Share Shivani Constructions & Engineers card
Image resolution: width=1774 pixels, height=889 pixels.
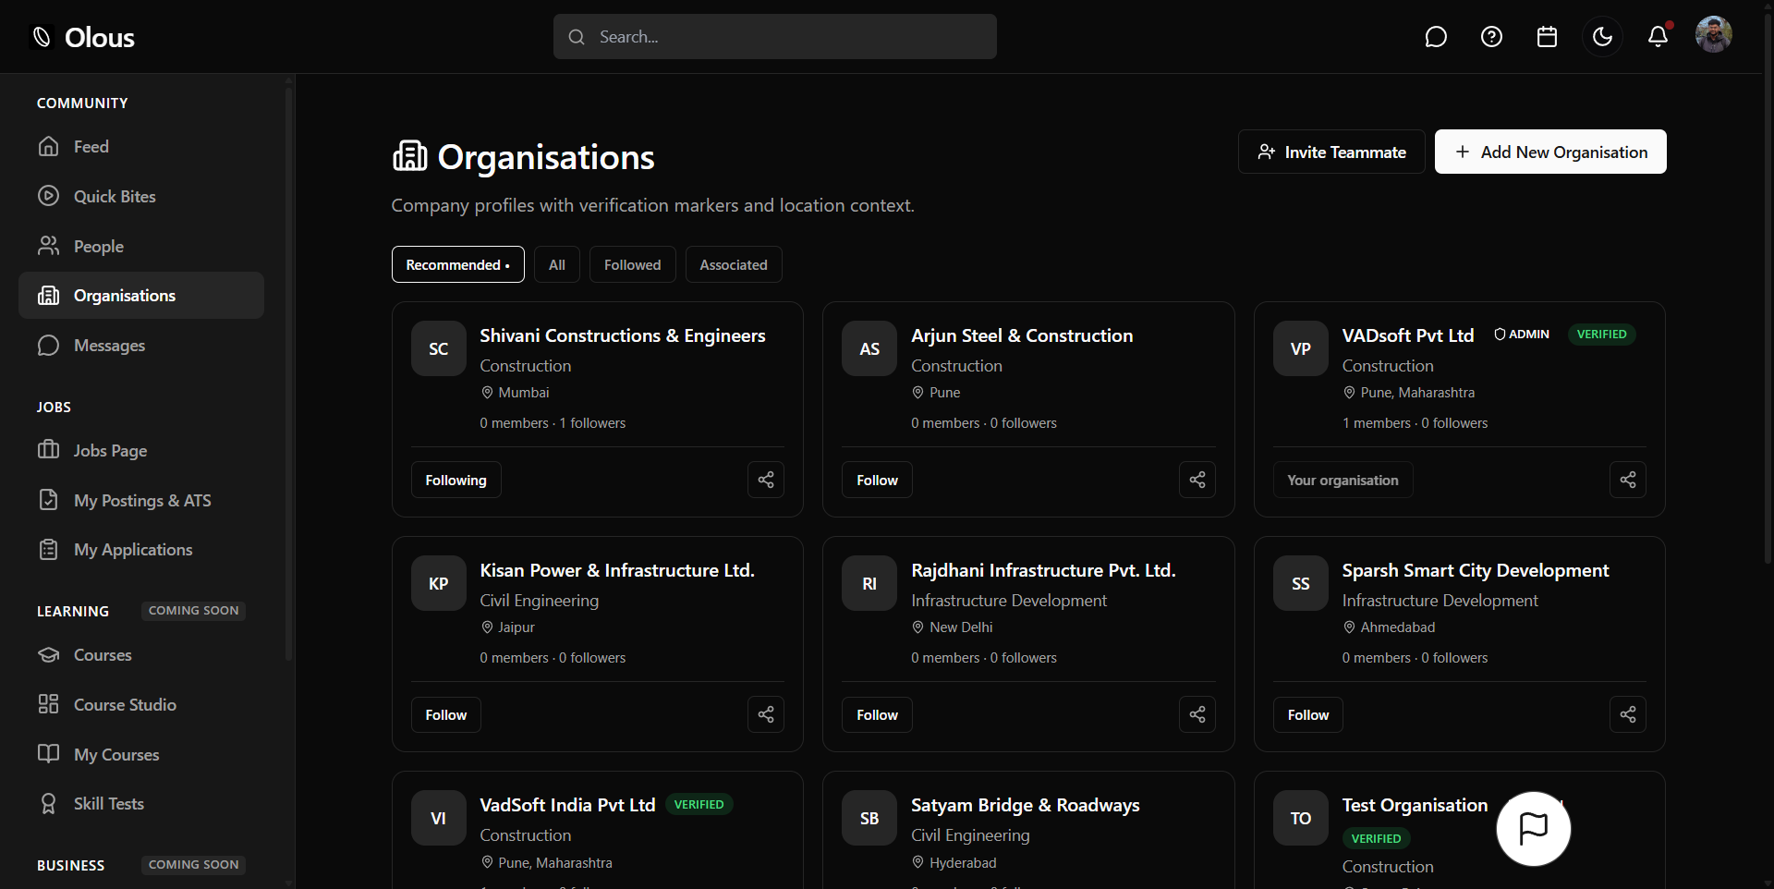[x=766, y=480]
